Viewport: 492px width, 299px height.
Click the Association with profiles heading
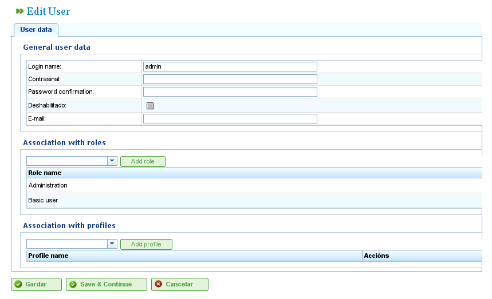[x=69, y=226]
